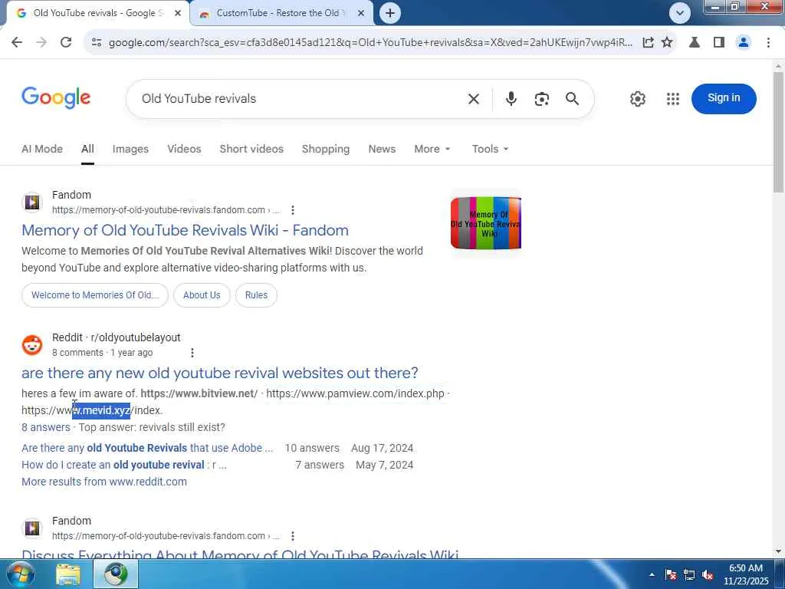This screenshot has height=589, width=785.
Task: Submit search with the magnifier icon
Action: [572, 99]
